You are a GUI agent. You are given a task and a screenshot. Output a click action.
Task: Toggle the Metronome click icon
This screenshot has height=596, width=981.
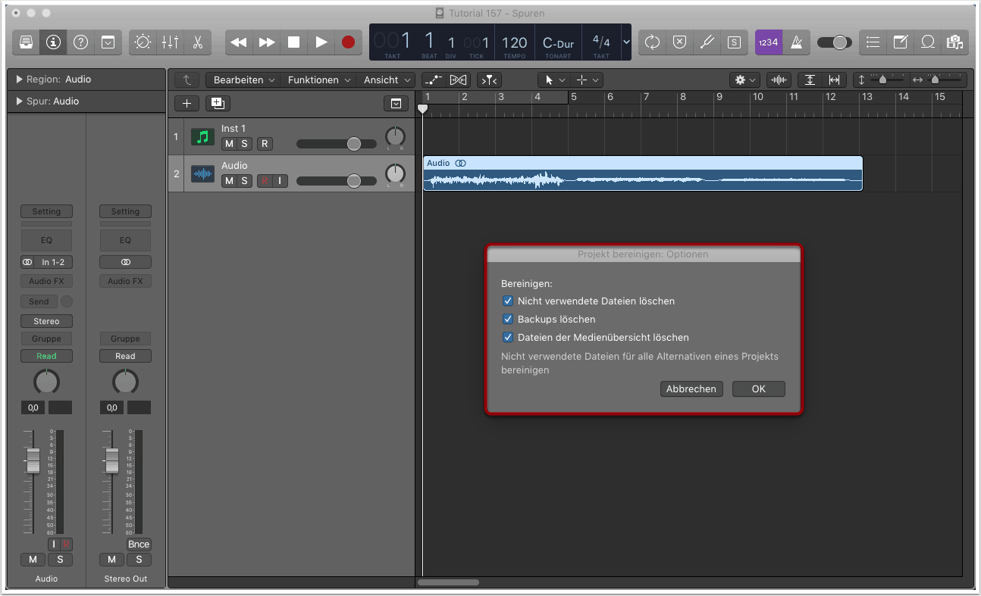tap(796, 42)
